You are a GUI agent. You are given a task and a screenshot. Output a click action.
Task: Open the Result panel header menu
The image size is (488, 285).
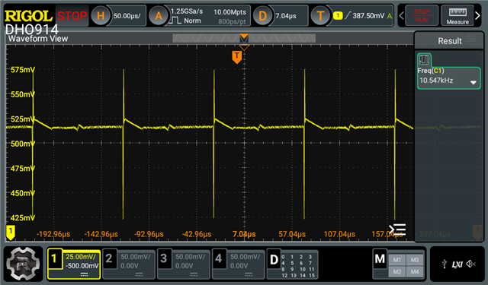pos(471,39)
